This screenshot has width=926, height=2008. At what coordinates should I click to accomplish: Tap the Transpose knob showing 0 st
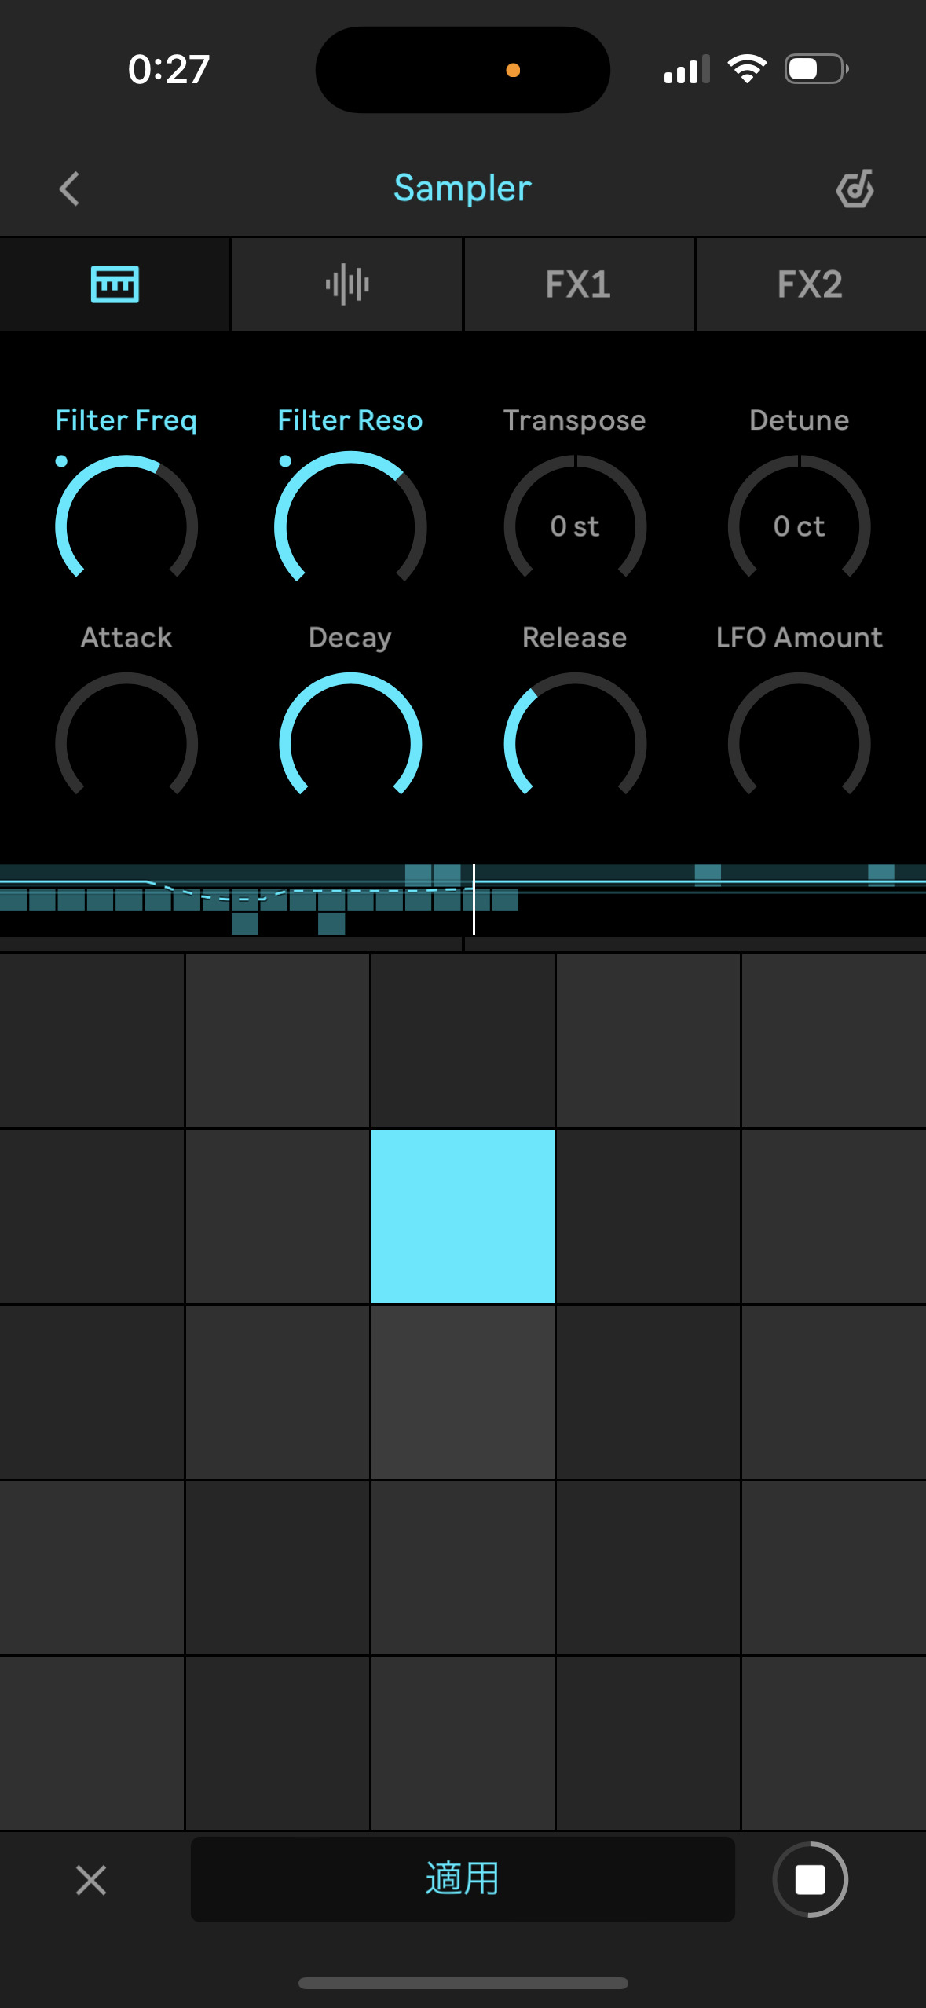(x=575, y=525)
